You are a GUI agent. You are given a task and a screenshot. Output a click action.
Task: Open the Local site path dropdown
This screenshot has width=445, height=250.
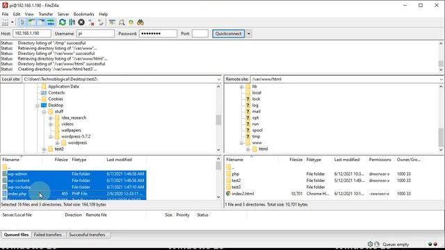(x=219, y=79)
